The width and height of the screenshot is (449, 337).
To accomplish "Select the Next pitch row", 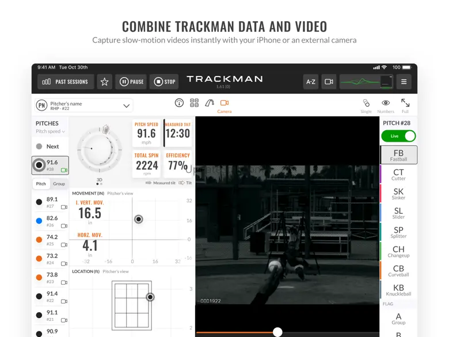I will click(50, 146).
